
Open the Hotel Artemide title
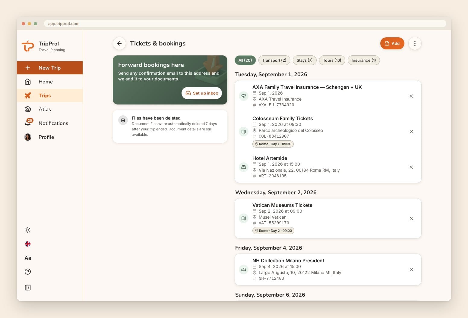coord(270,158)
